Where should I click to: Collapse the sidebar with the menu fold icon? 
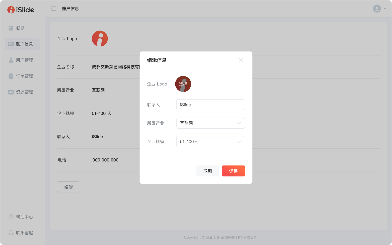tap(53, 9)
